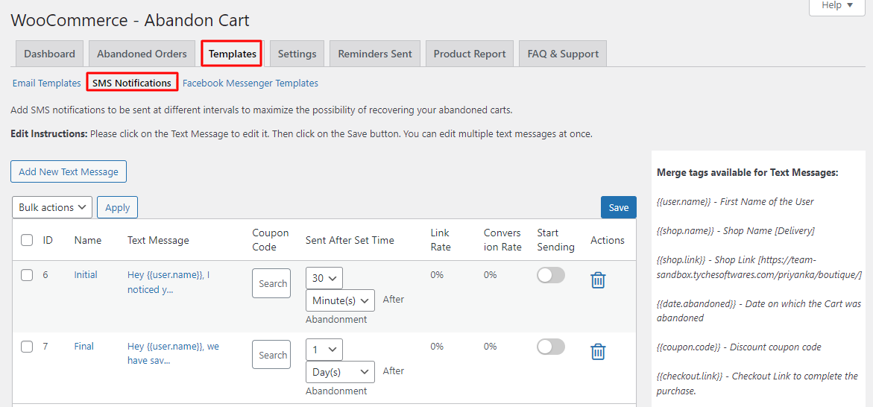
Task: View the Product Report tab
Action: [470, 54]
